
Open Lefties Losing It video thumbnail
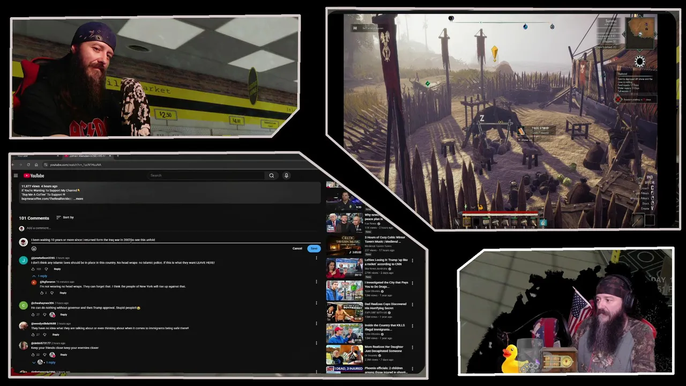(x=345, y=267)
